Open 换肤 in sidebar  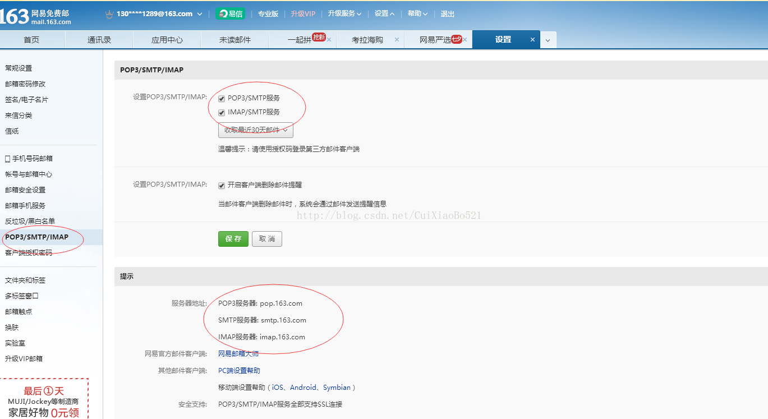12,328
